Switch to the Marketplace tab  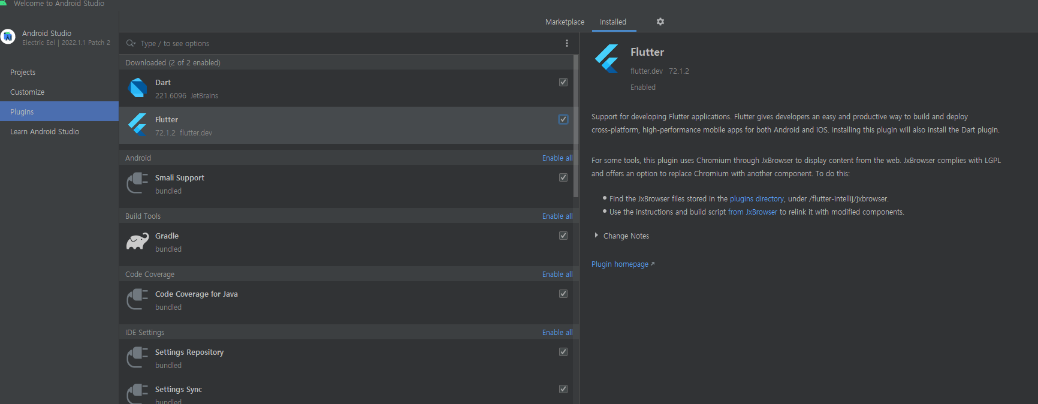click(x=565, y=22)
